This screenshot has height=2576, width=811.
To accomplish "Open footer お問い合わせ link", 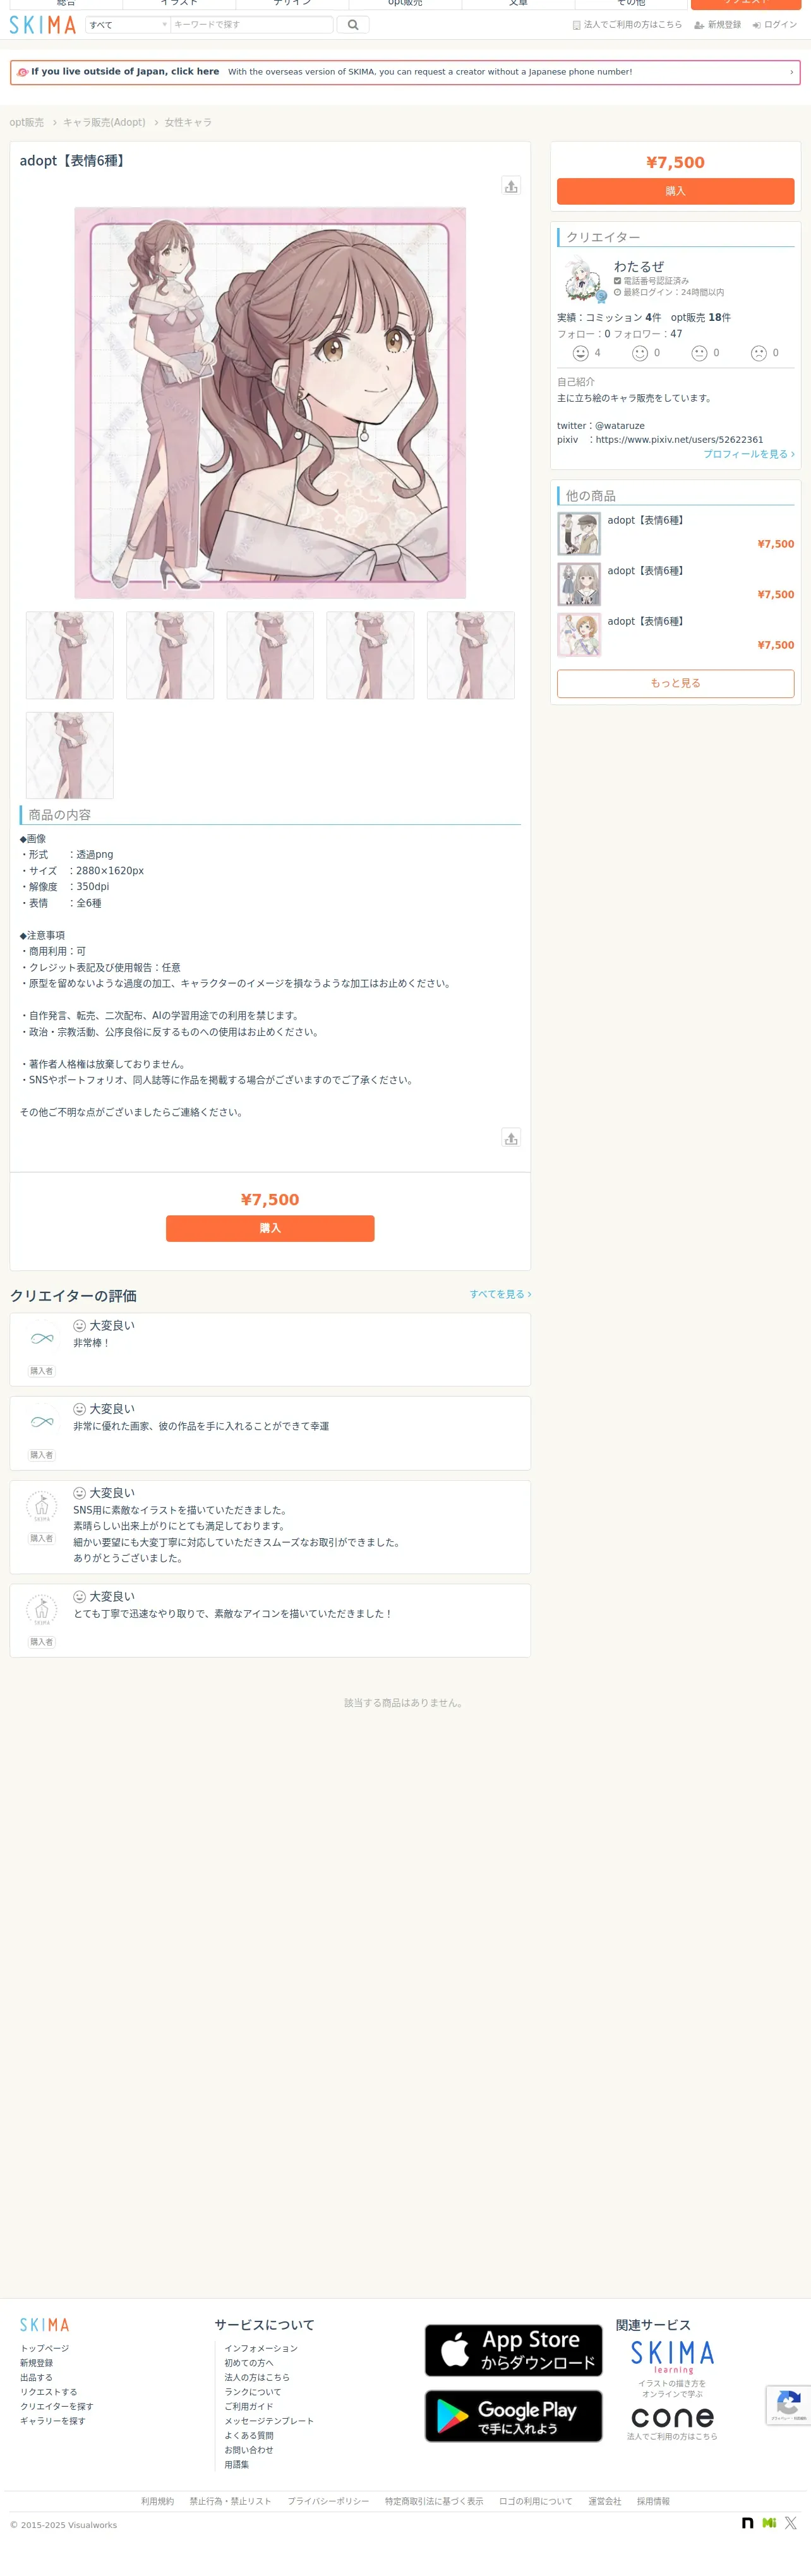I will (x=249, y=2450).
